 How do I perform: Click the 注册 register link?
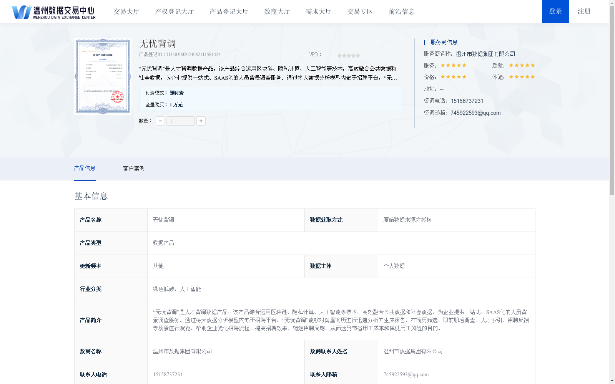tap(584, 12)
